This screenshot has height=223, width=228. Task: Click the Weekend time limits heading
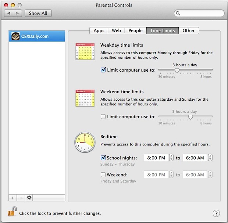click(x=122, y=92)
